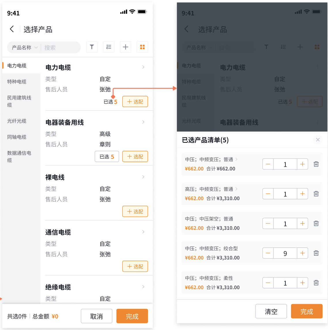Tap 已选产品清单(5) panel title
Image resolution: width=328 pixels, height=330 pixels.
point(205,140)
